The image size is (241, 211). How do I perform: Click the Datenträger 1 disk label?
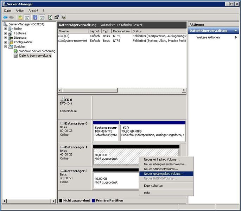pyautogui.click(x=75, y=155)
